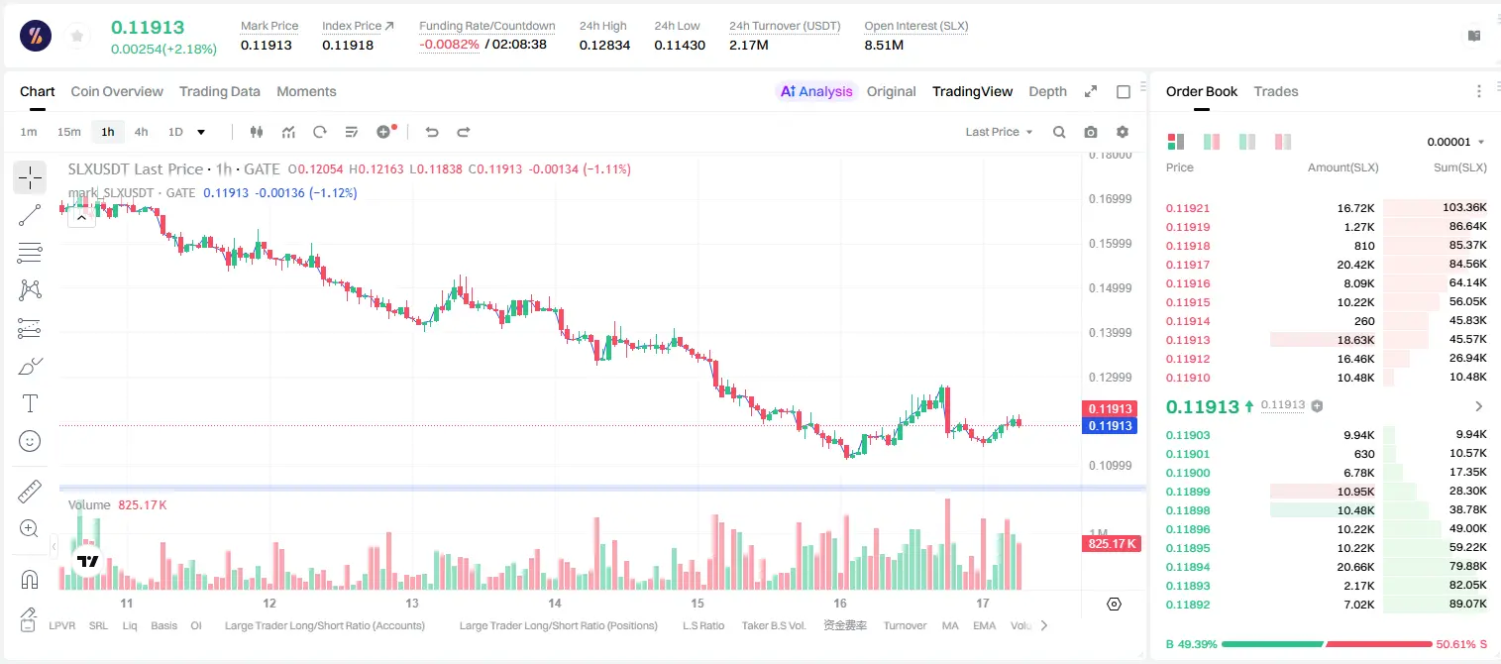Open the AI Analysis button
The height and width of the screenshot is (664, 1501).
(x=816, y=91)
